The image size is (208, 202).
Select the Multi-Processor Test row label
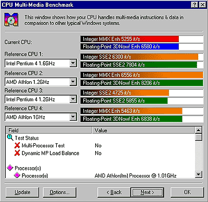(x=43, y=145)
